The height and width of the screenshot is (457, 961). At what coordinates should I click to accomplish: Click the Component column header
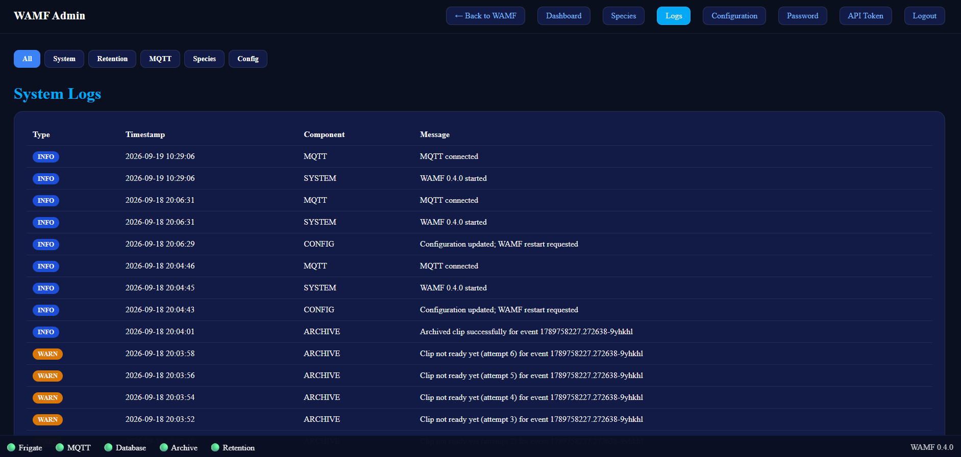click(324, 135)
